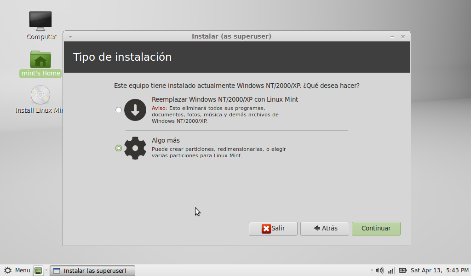Open the clock showing Sat Apr 13
The width and height of the screenshot is (471, 276).
[x=439, y=270]
